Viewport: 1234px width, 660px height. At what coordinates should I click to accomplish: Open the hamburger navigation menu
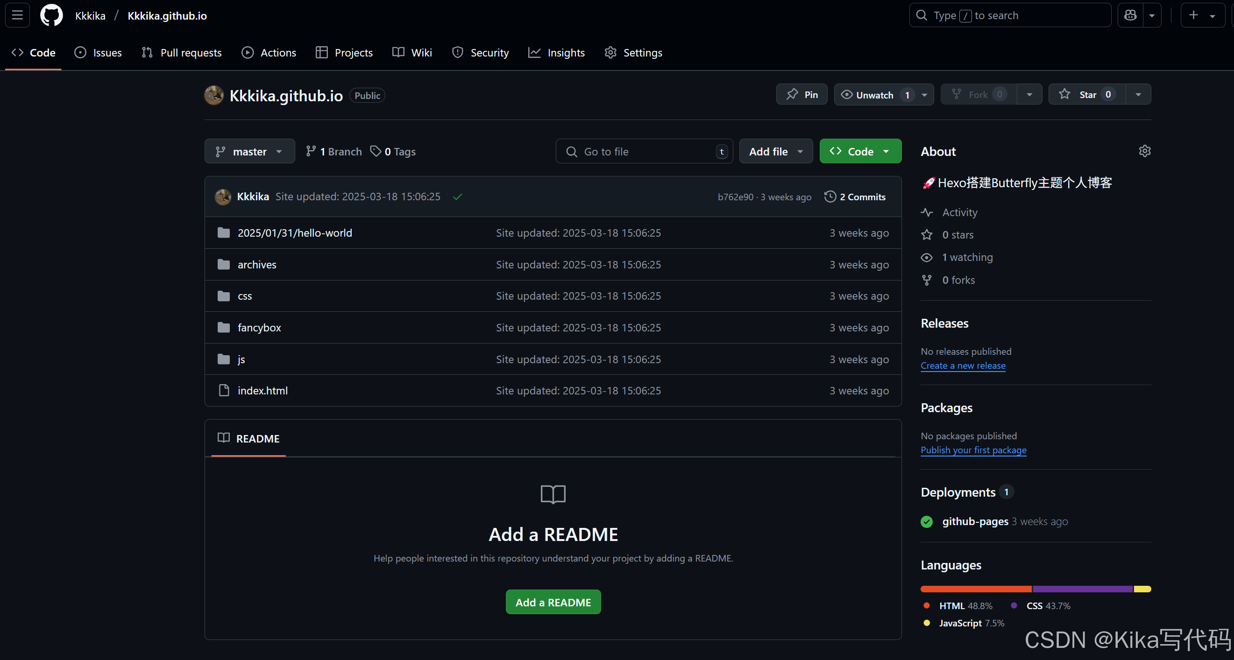click(x=17, y=15)
